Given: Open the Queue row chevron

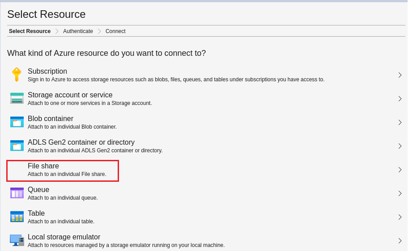Looking at the screenshot, I should 400,193.
